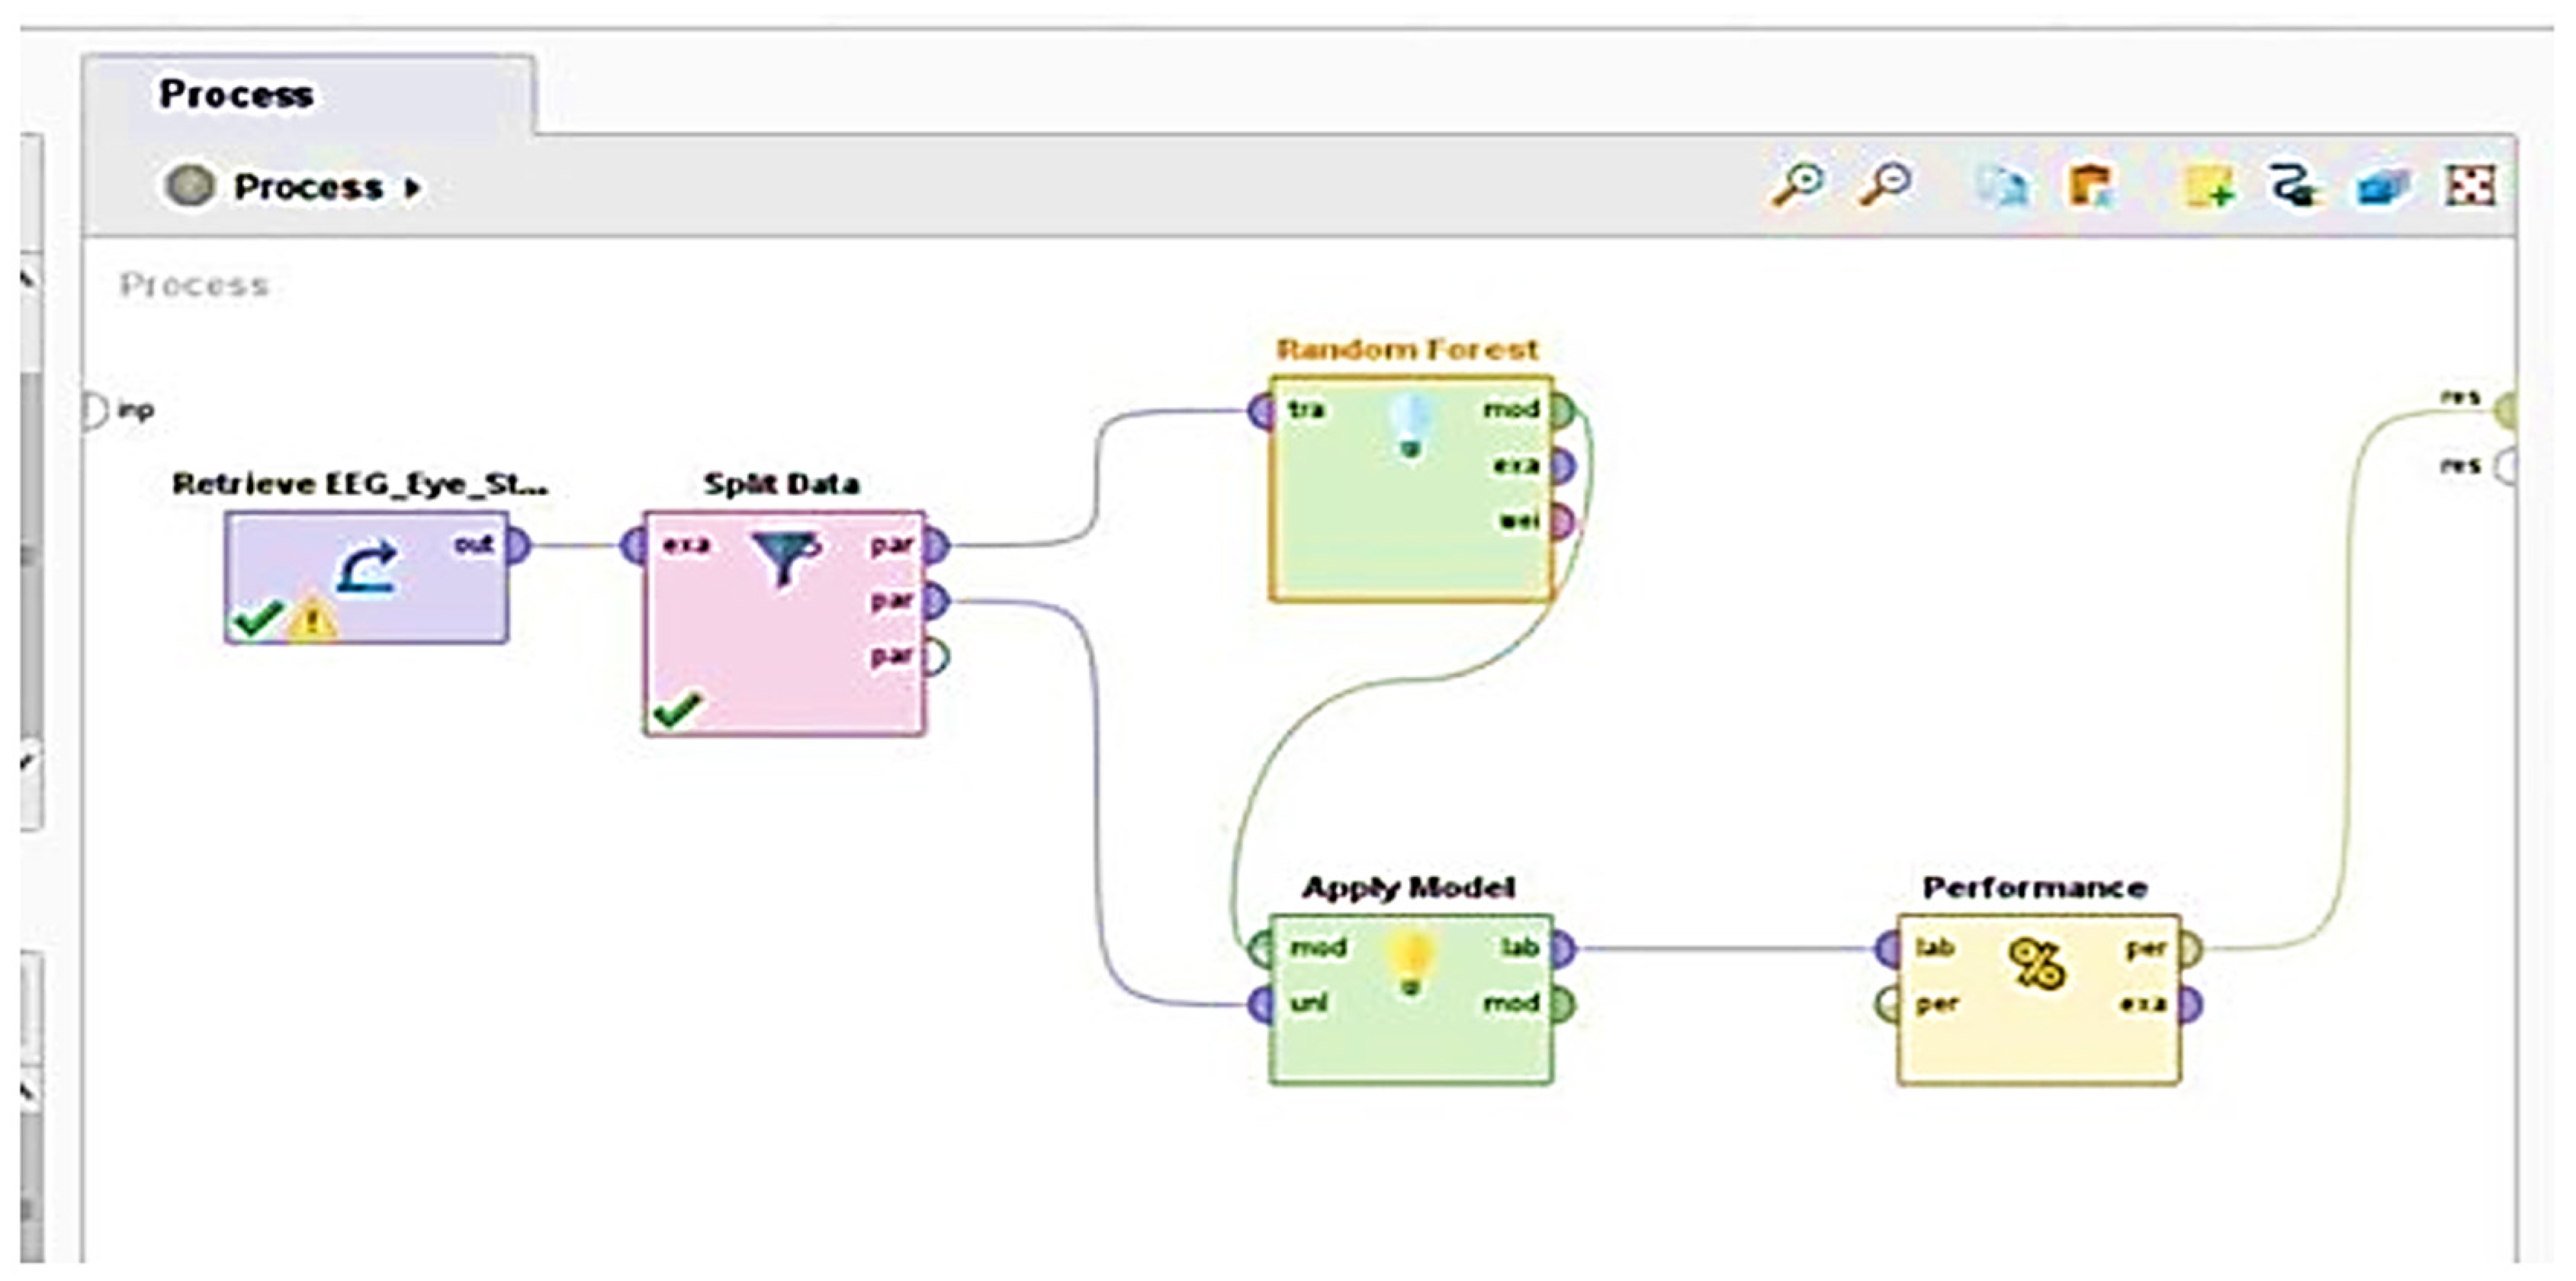Click the Performance operator percent icon
Viewport: 2576px width, 1281px height.
click(x=2036, y=965)
